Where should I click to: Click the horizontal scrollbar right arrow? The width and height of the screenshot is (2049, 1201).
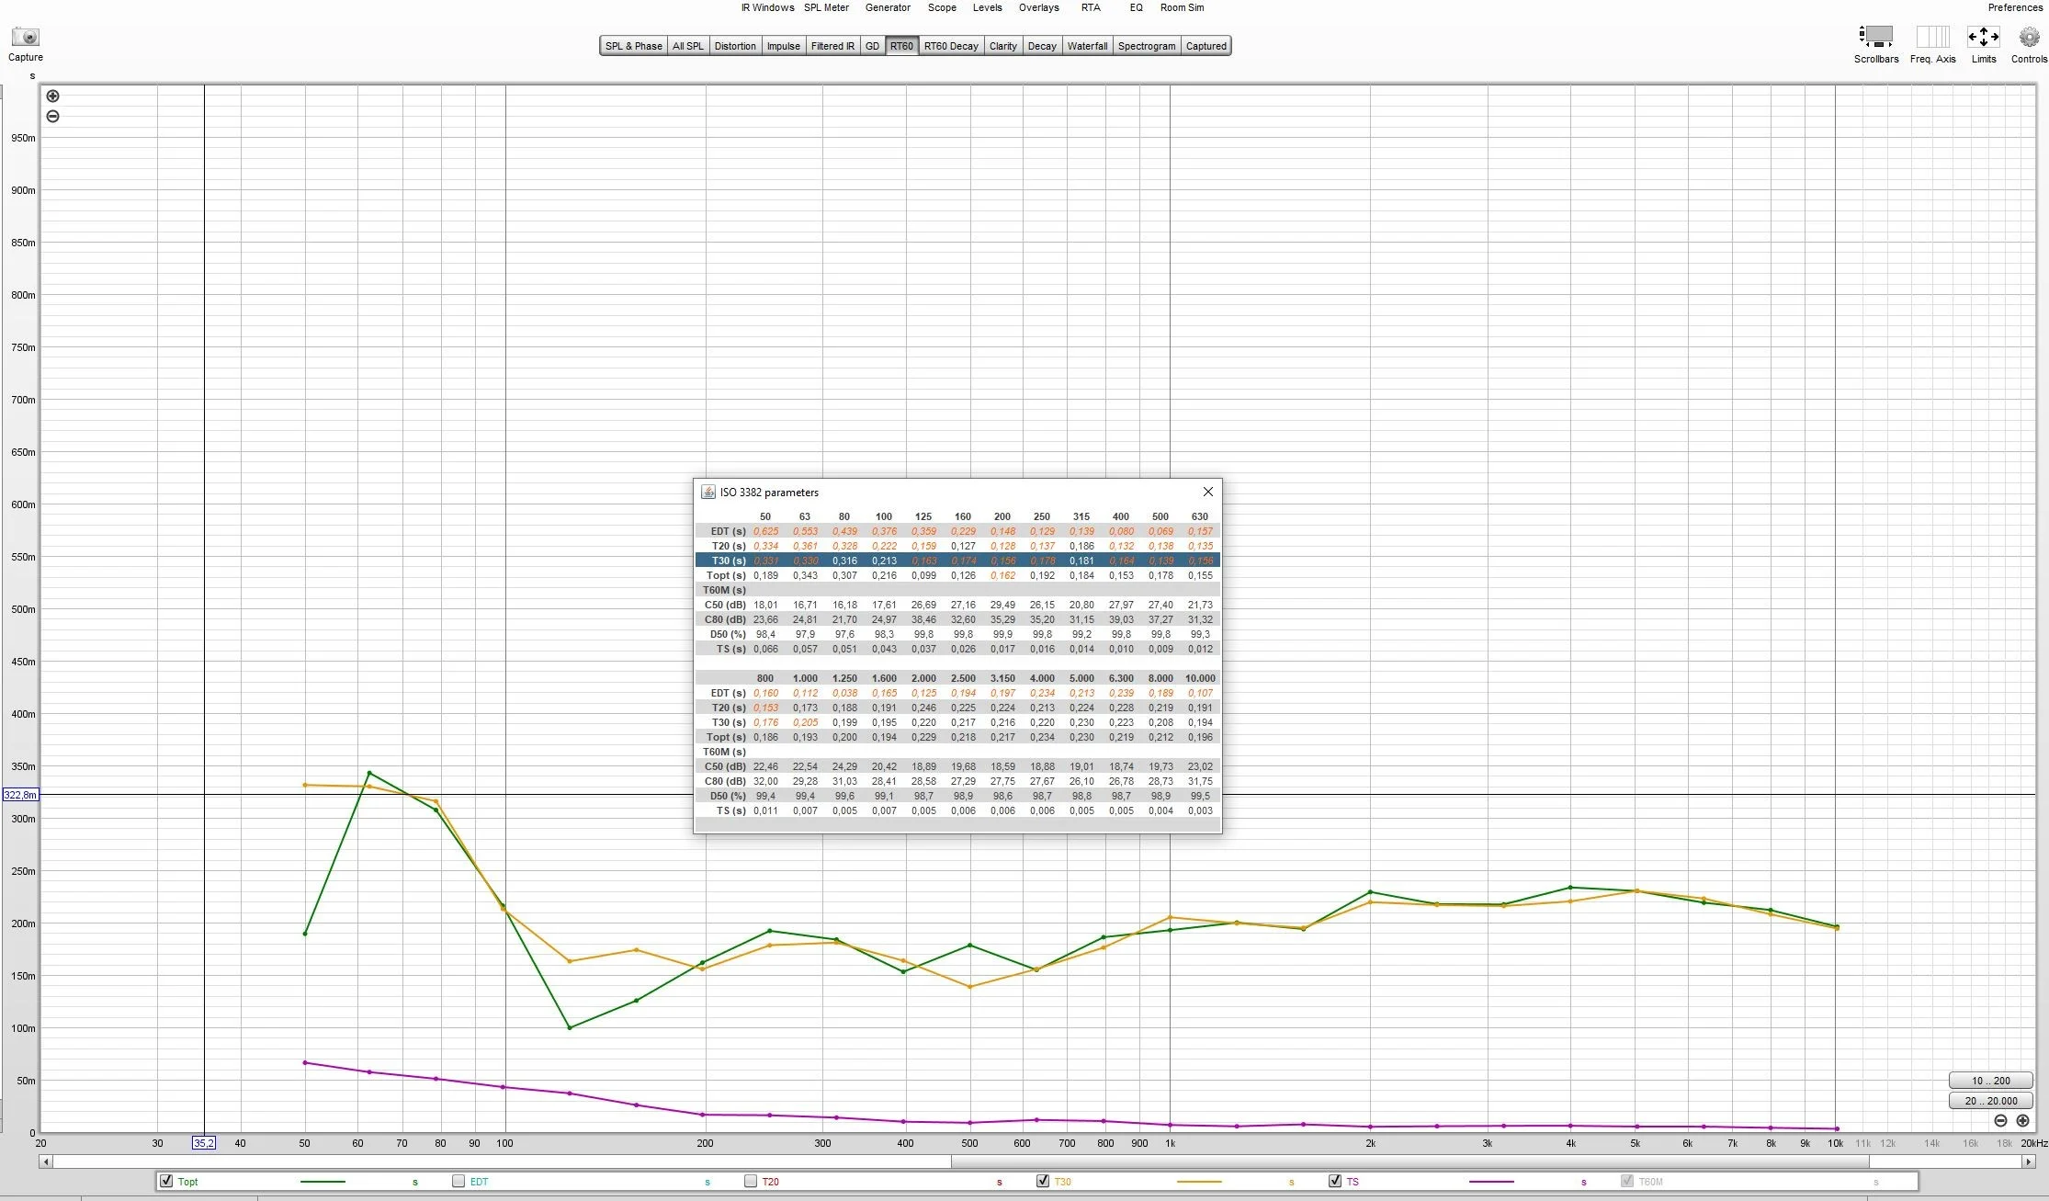2028,1161
